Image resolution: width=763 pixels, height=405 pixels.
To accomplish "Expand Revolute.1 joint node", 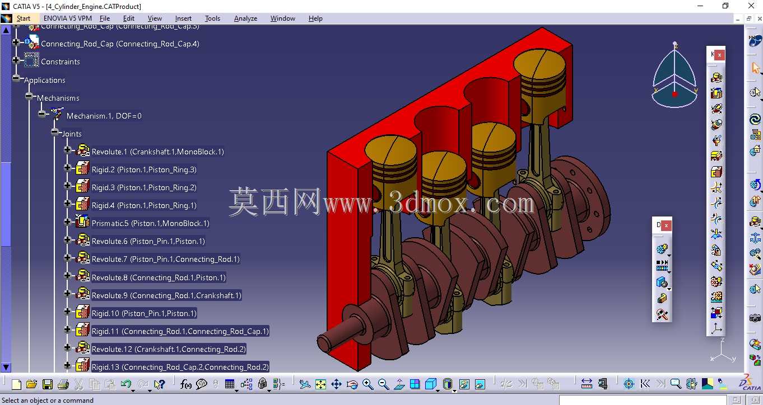I will (x=68, y=150).
